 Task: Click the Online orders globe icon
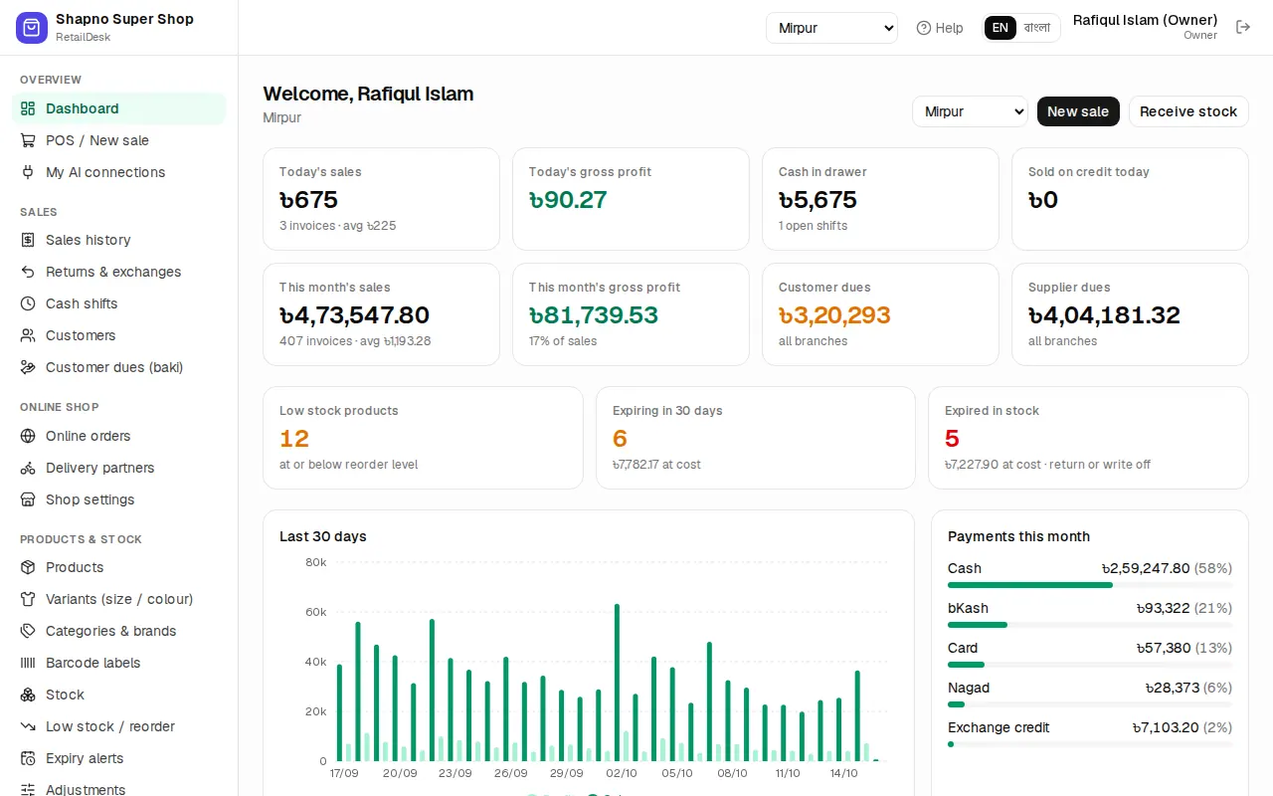pos(28,436)
